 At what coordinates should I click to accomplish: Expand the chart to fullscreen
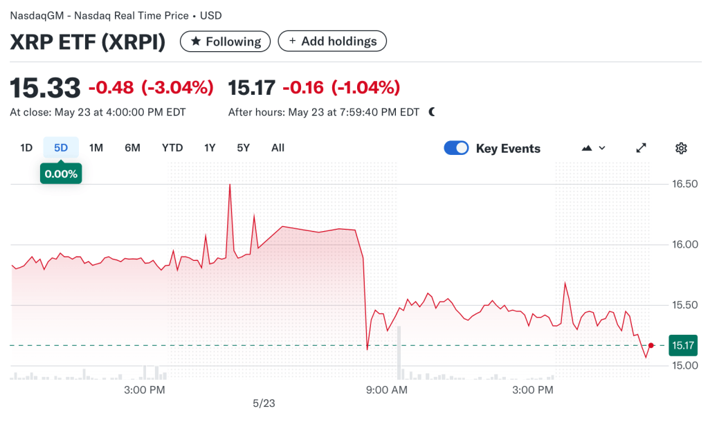pos(640,147)
